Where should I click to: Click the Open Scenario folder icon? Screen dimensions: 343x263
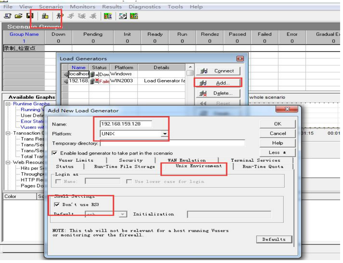(x=19, y=16)
